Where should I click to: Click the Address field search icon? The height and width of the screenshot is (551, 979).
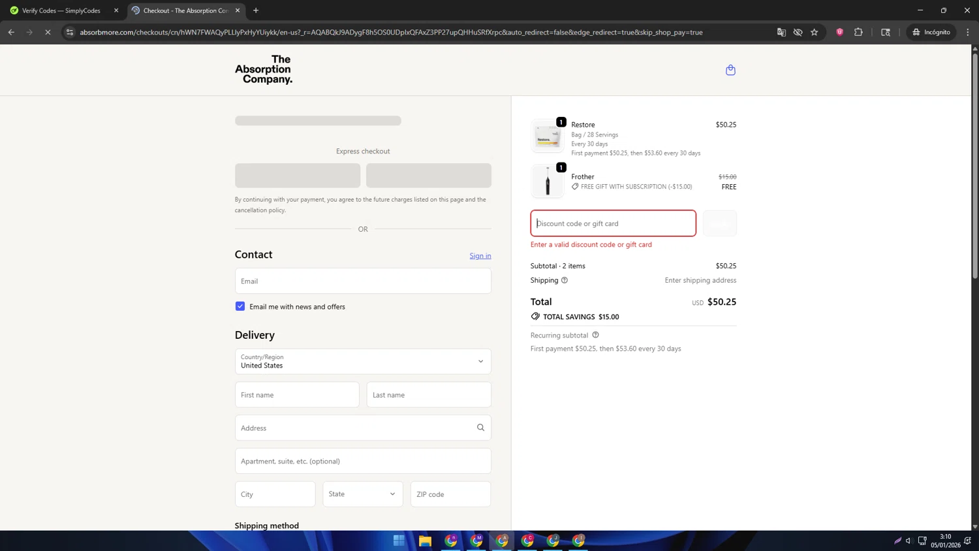480,428
